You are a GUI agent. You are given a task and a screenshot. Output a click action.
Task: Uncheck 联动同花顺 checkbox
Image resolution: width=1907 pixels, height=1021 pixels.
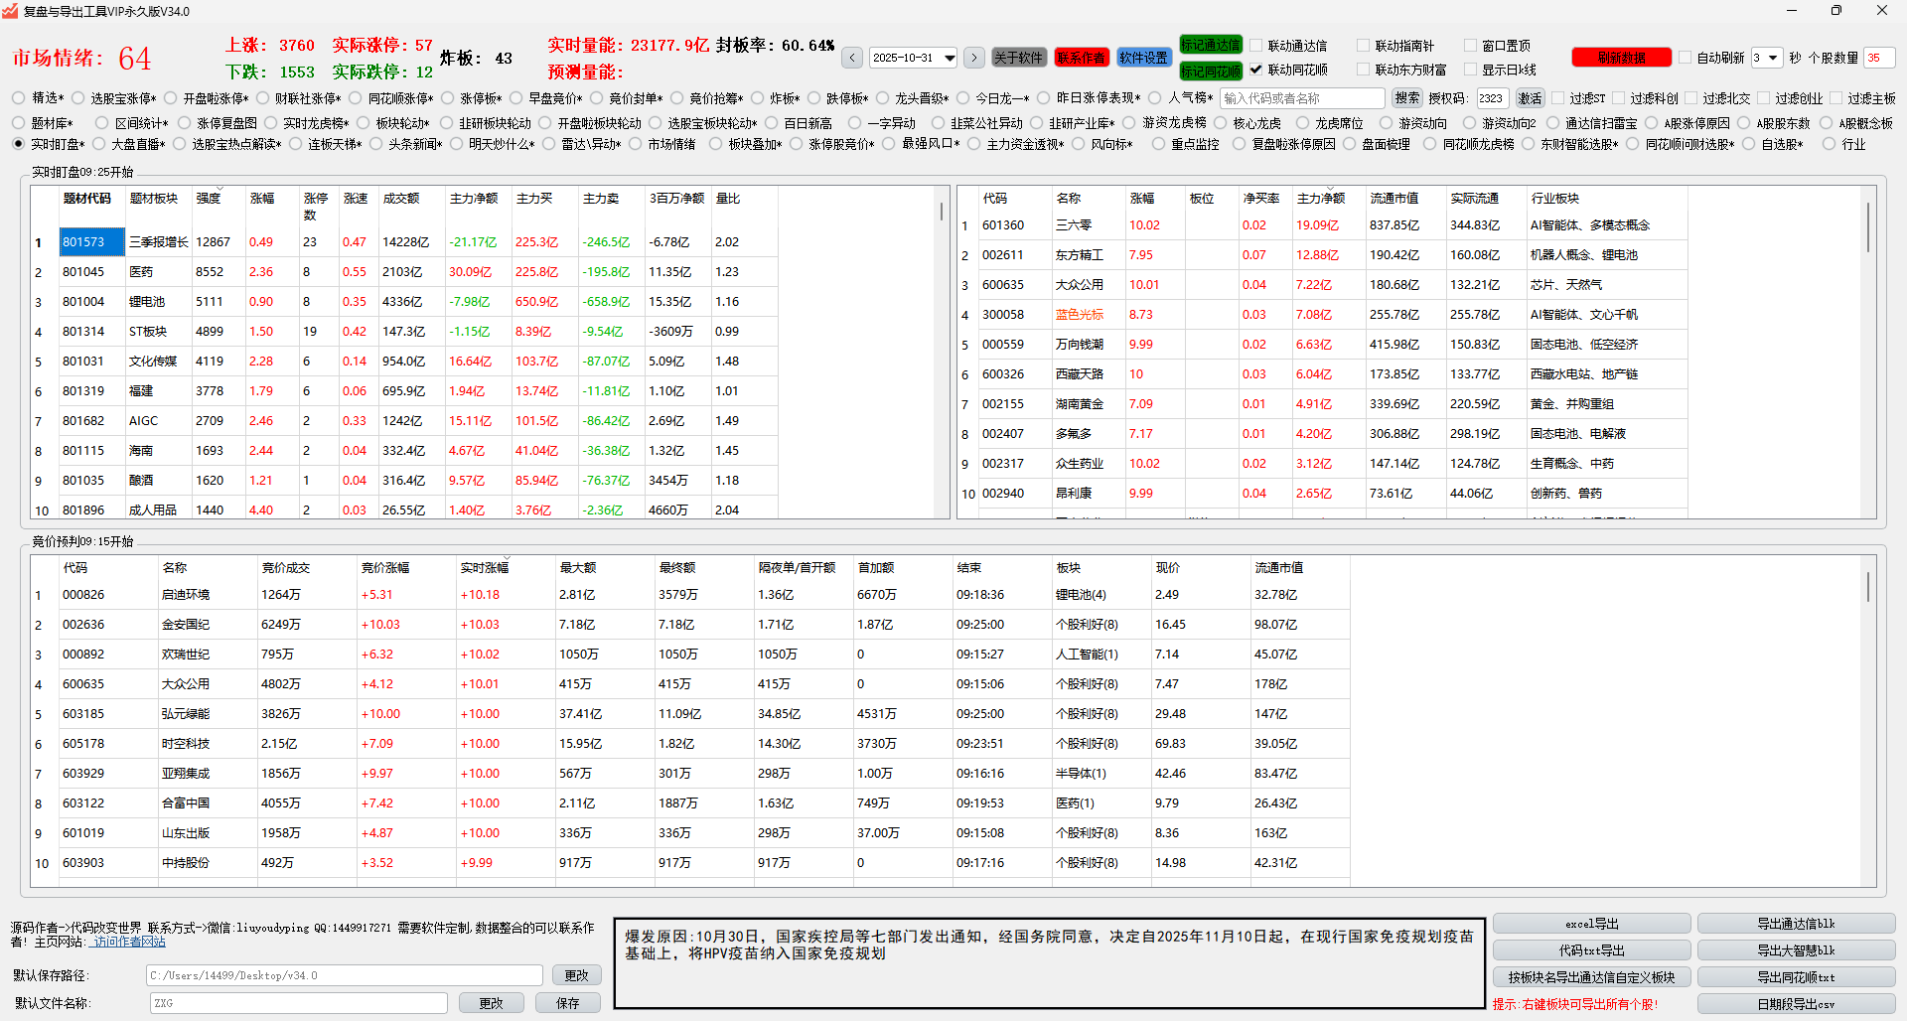click(x=1256, y=70)
